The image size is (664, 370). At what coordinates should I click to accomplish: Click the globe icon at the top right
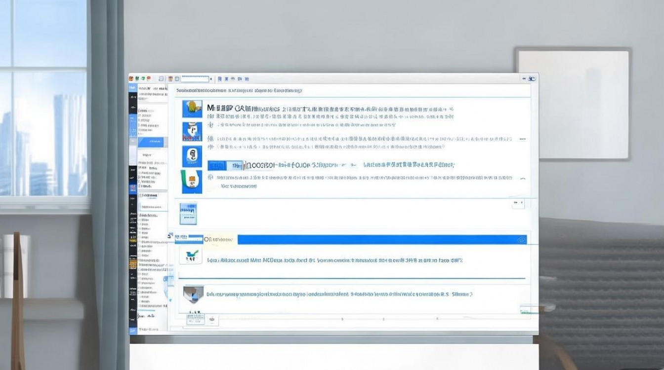(x=533, y=79)
